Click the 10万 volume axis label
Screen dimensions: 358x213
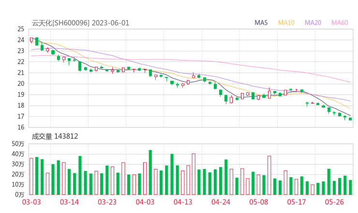point(18,184)
